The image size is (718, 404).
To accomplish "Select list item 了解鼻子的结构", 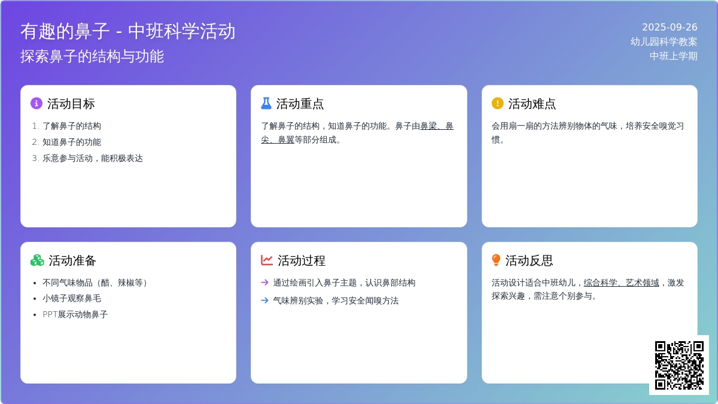I will point(72,126).
